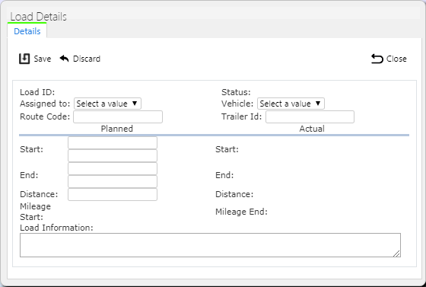
Task: Open the Assigned to dropdown
Action: (x=107, y=104)
